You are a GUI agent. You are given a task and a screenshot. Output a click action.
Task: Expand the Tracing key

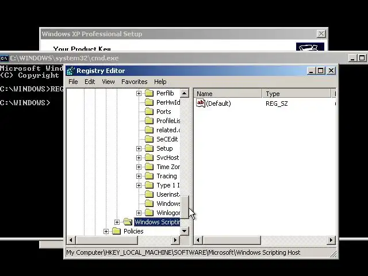(x=139, y=176)
